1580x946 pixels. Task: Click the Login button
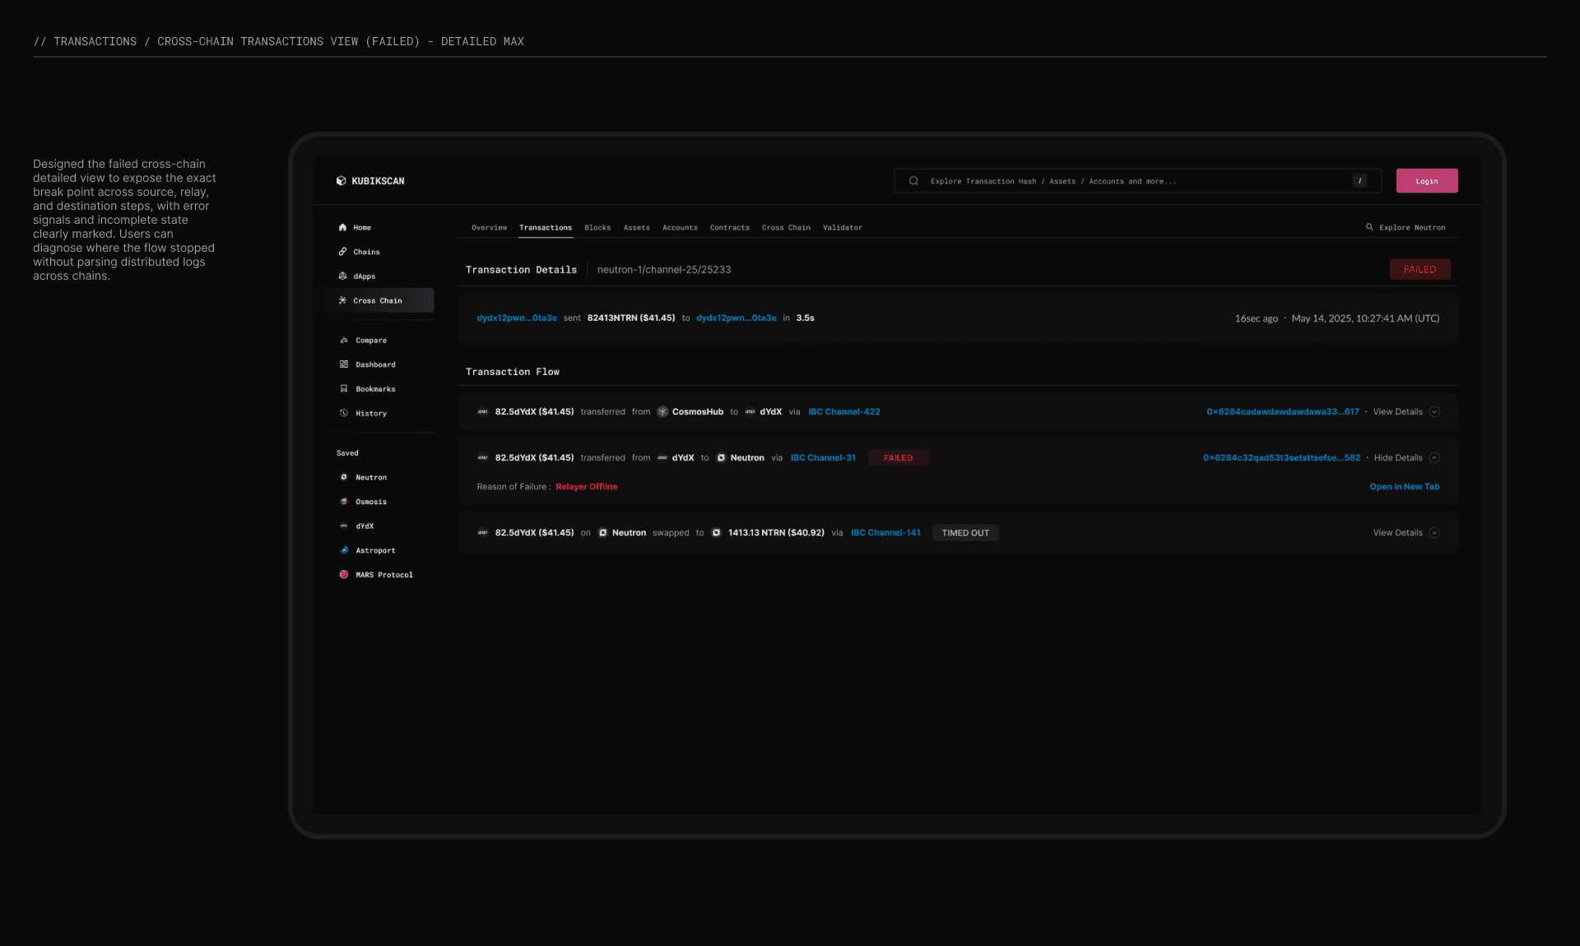(x=1426, y=181)
